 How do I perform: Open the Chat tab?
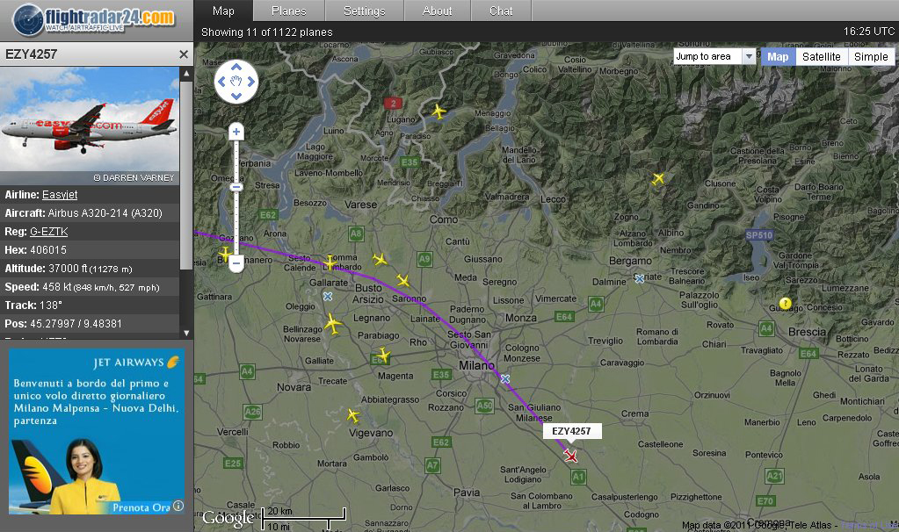(x=501, y=11)
